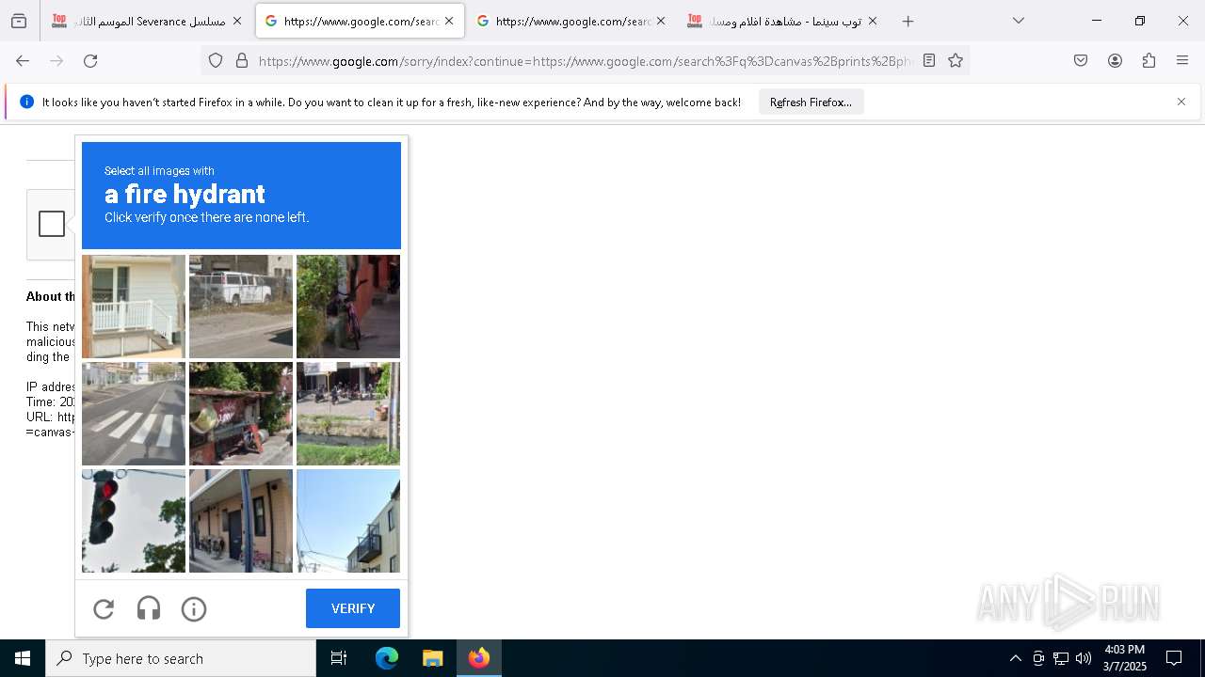Go back to previous page
The width and height of the screenshot is (1205, 677).
(x=23, y=60)
